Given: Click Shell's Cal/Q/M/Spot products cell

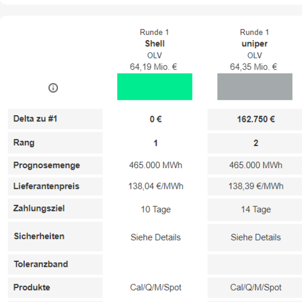Looking at the screenshot, I should [156, 287].
